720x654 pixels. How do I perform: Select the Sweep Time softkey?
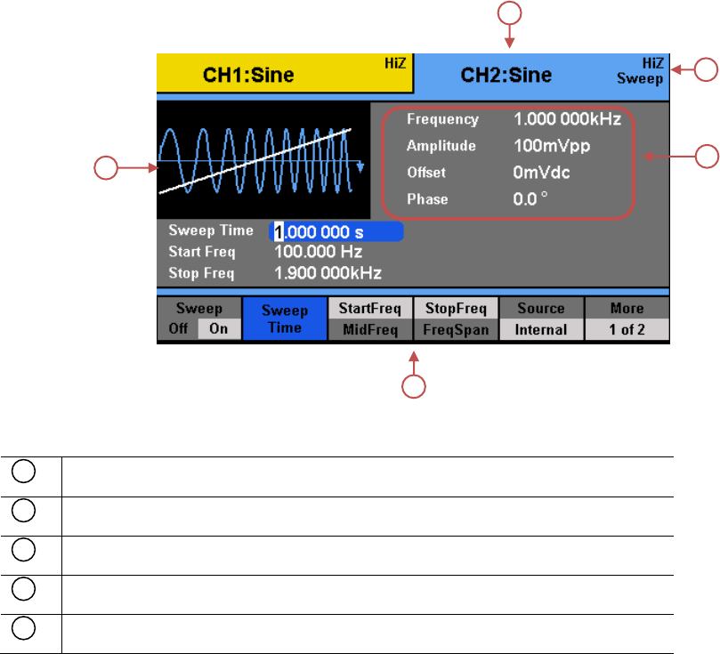[x=285, y=319]
